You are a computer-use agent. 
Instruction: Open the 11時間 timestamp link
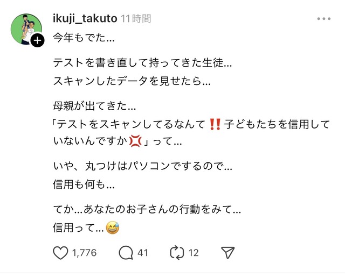pyautogui.click(x=136, y=19)
